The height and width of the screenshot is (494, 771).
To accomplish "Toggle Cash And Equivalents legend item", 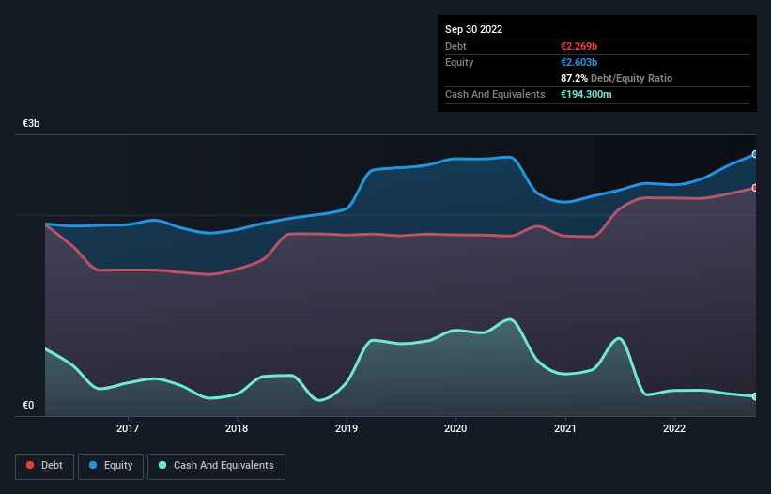I will [216, 466].
